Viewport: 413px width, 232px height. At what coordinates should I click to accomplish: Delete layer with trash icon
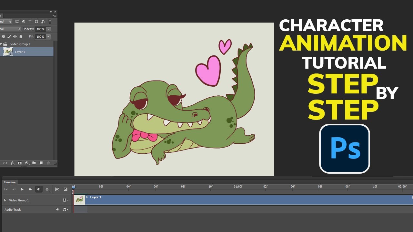click(48, 163)
